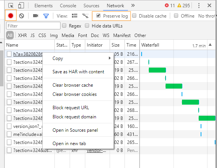Sort by Size column header
217x168 pixels.
(x=117, y=45)
